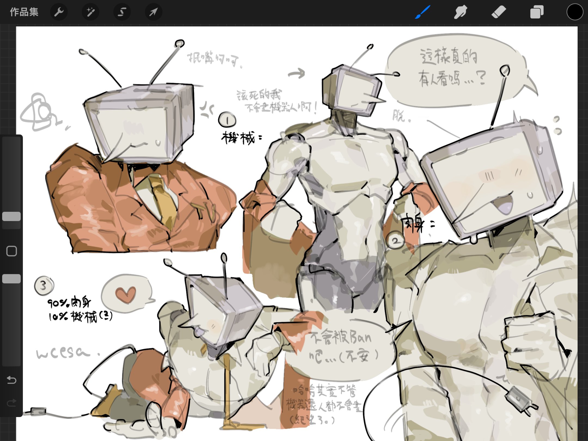Tap the square Modify button on sidebar
The height and width of the screenshot is (441, 588).
[11, 251]
